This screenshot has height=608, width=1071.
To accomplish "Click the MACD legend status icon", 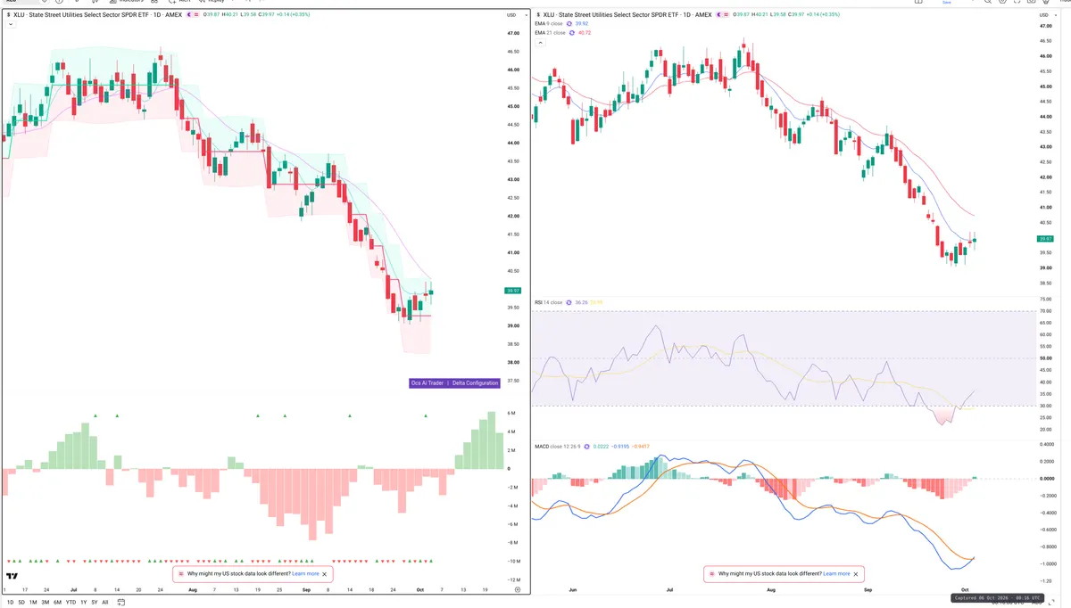I will pos(586,447).
